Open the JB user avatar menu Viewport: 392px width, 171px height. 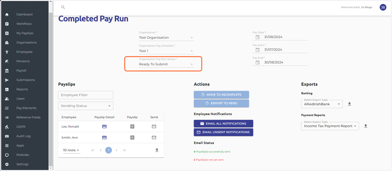pos(383,7)
